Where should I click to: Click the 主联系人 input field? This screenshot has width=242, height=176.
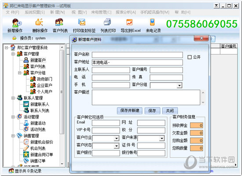(111, 70)
